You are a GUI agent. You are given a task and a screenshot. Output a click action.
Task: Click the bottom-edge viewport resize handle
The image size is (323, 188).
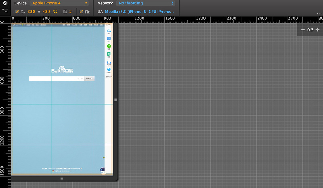[x=62, y=179]
